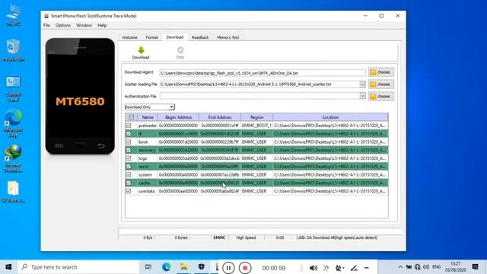
Task: Click choose button for Download-Agent
Action: [x=381, y=72]
